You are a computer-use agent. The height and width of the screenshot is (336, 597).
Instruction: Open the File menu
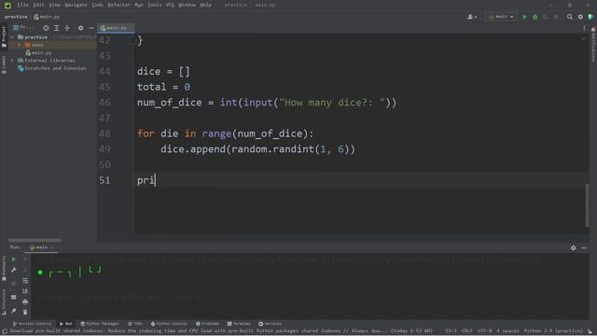pos(22,5)
